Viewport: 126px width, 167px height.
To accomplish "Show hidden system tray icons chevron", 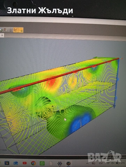I will [87, 163].
